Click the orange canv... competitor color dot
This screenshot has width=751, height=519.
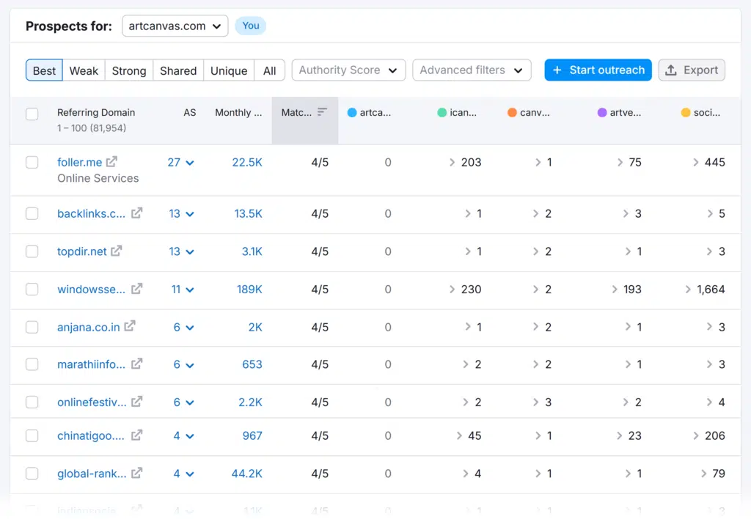point(512,113)
